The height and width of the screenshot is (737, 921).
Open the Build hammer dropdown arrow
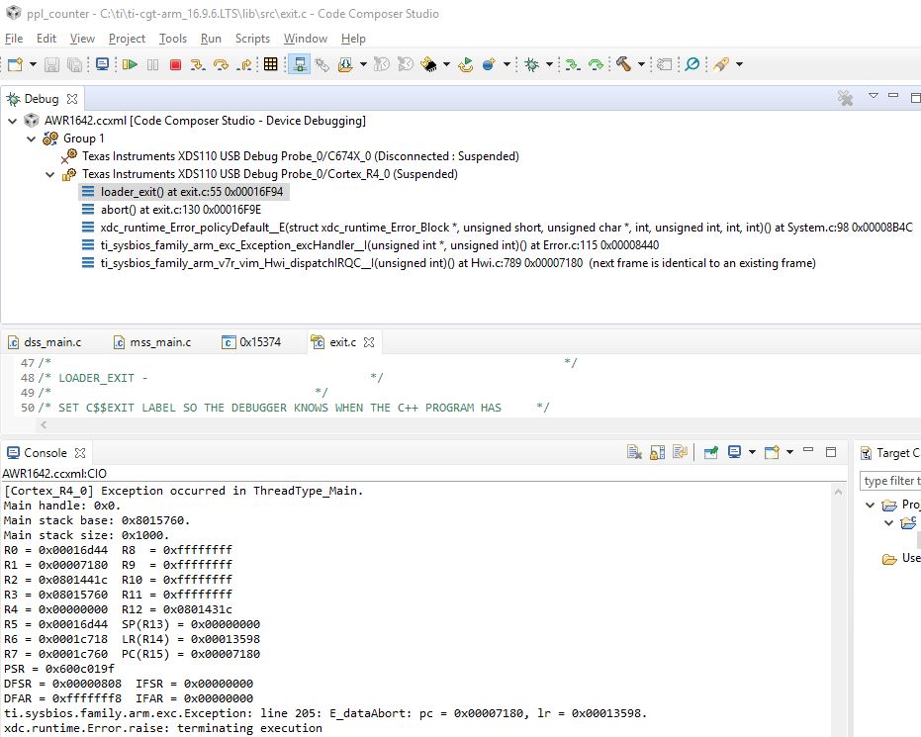click(x=641, y=64)
